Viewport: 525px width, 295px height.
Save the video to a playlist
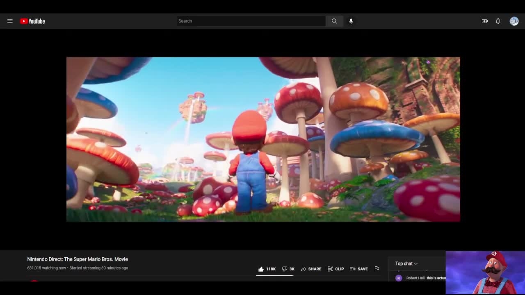coord(359,269)
